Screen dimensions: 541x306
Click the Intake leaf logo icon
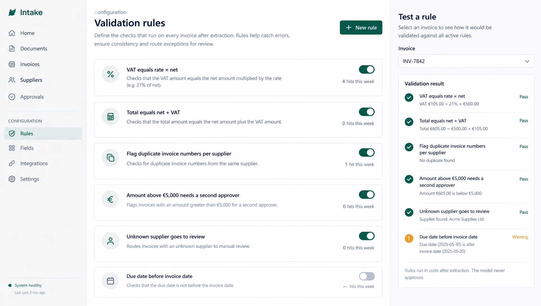[x=12, y=12]
